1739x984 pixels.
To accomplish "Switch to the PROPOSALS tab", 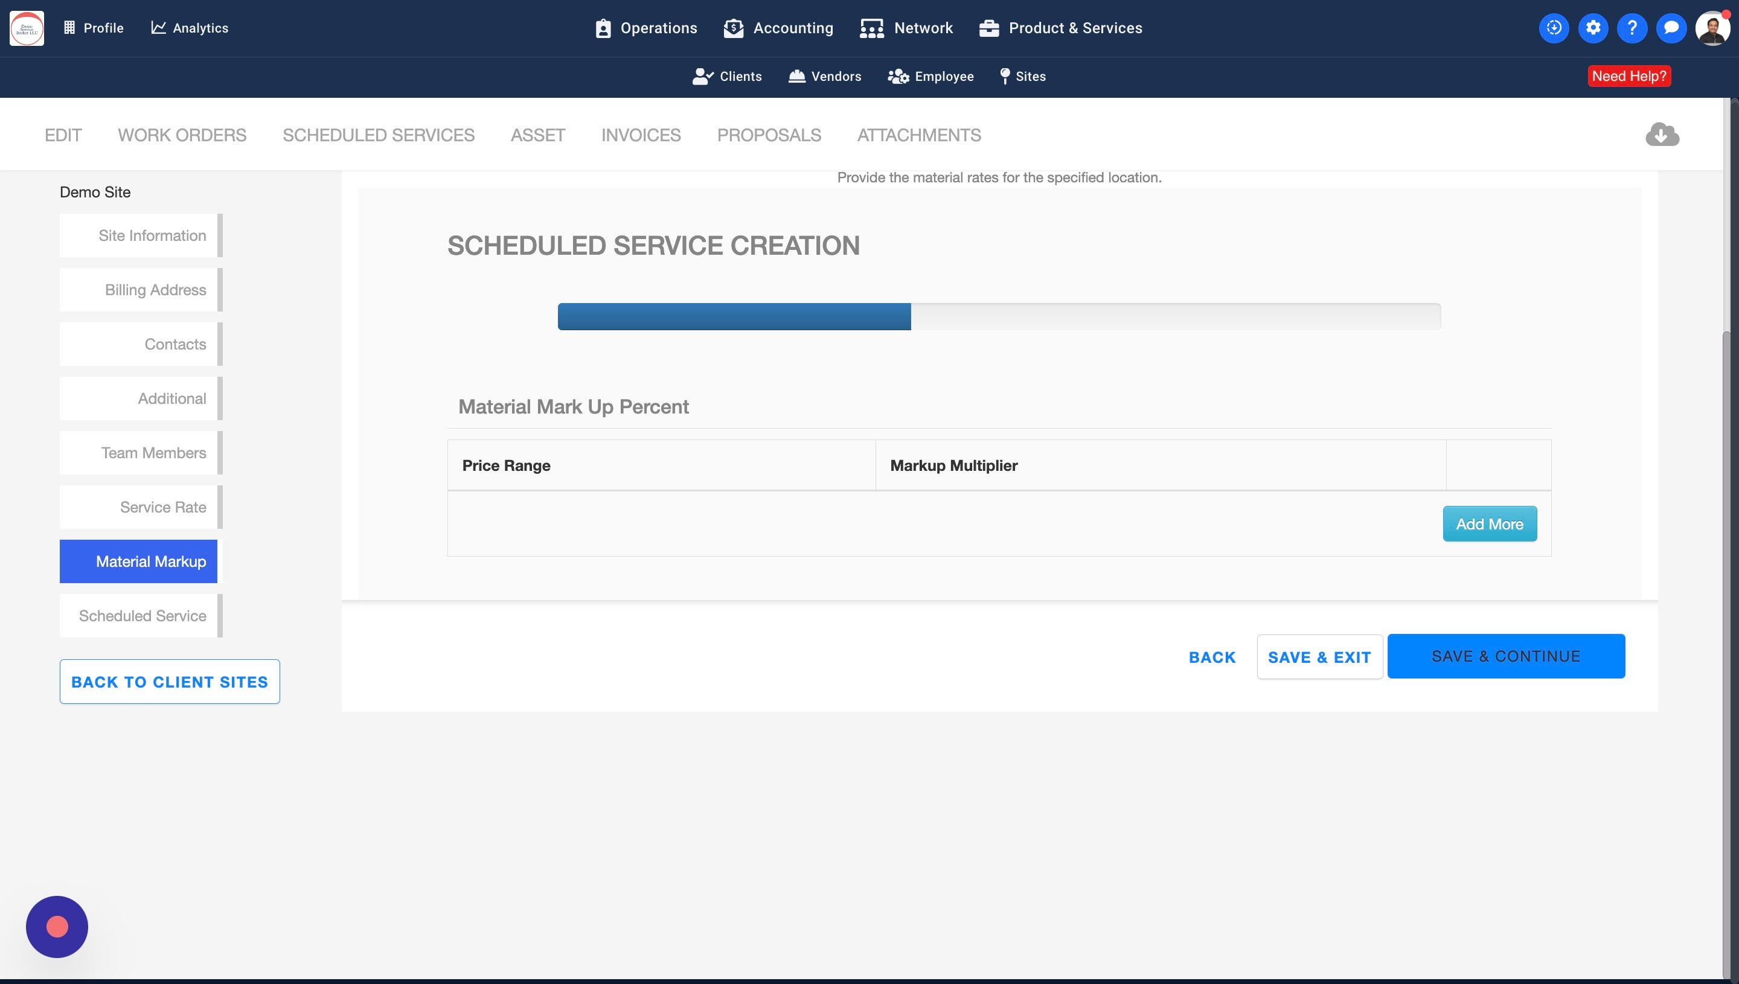I will pos(769,135).
